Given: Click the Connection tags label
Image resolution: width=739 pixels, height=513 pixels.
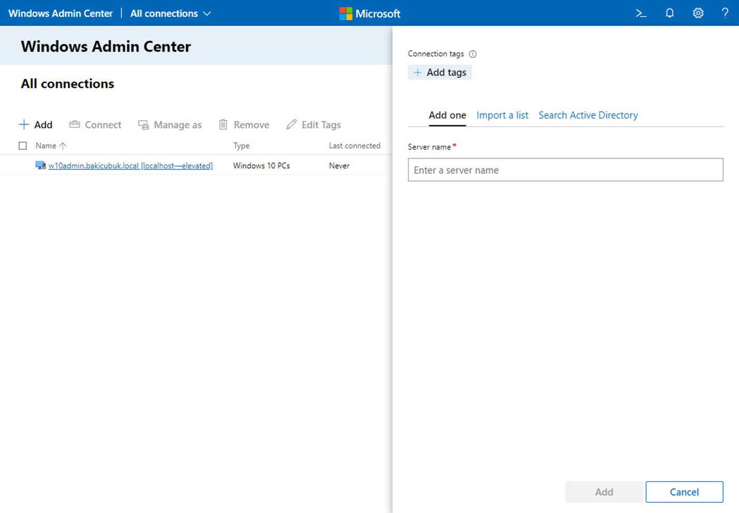Looking at the screenshot, I should 436,54.
